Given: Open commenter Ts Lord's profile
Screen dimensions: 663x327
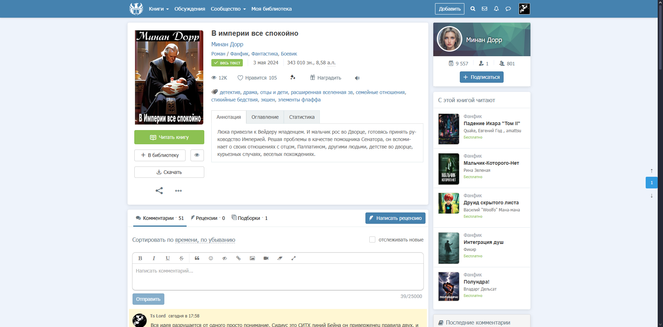Looking at the screenshot, I should click(x=158, y=316).
